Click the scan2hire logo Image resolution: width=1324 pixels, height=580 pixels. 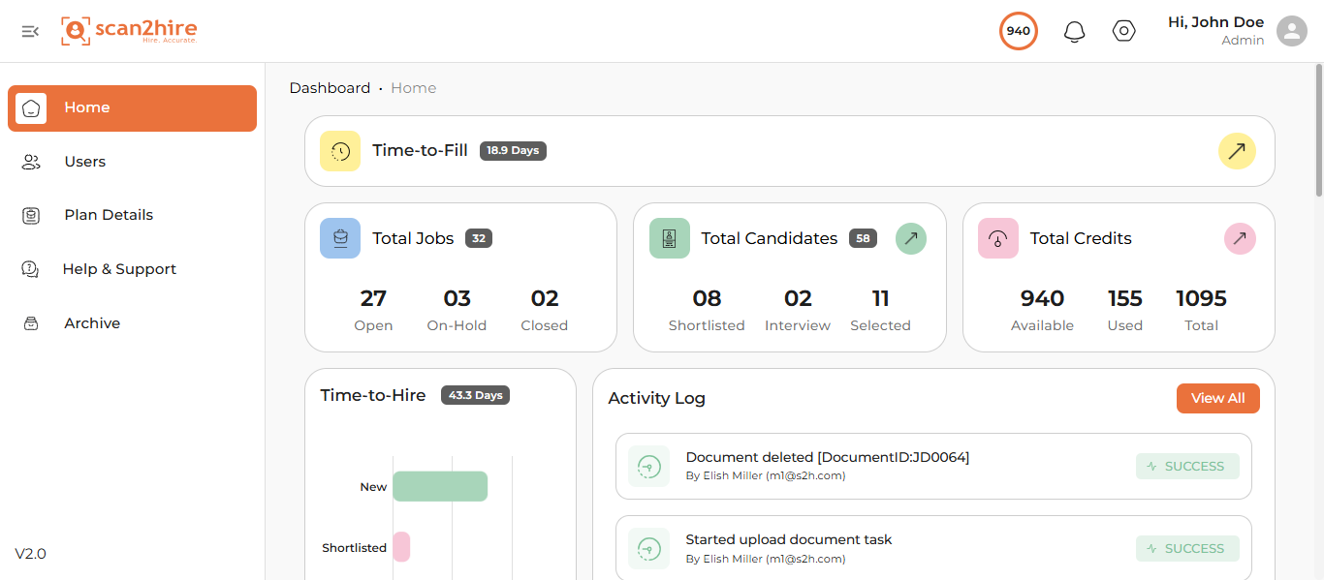[129, 31]
